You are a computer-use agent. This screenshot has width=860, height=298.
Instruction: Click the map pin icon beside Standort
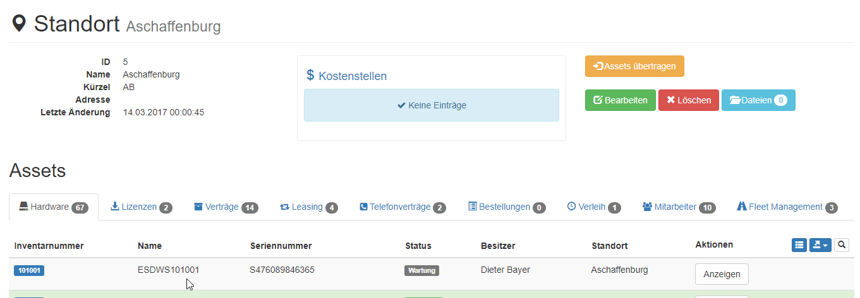[20, 25]
